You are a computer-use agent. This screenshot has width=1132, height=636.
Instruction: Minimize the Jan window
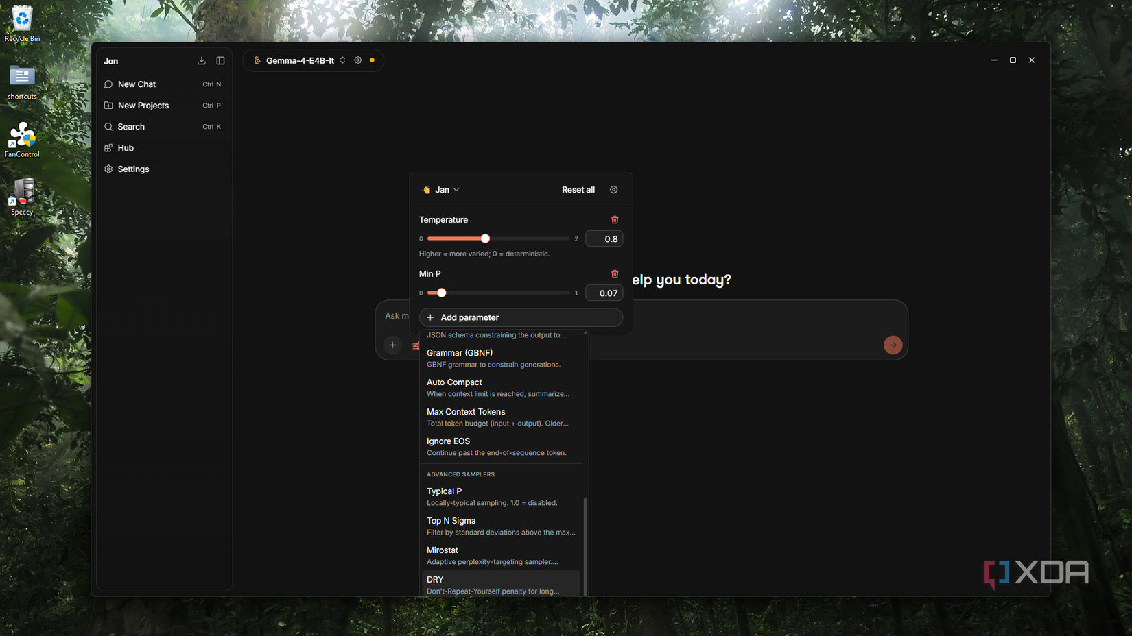coord(993,60)
